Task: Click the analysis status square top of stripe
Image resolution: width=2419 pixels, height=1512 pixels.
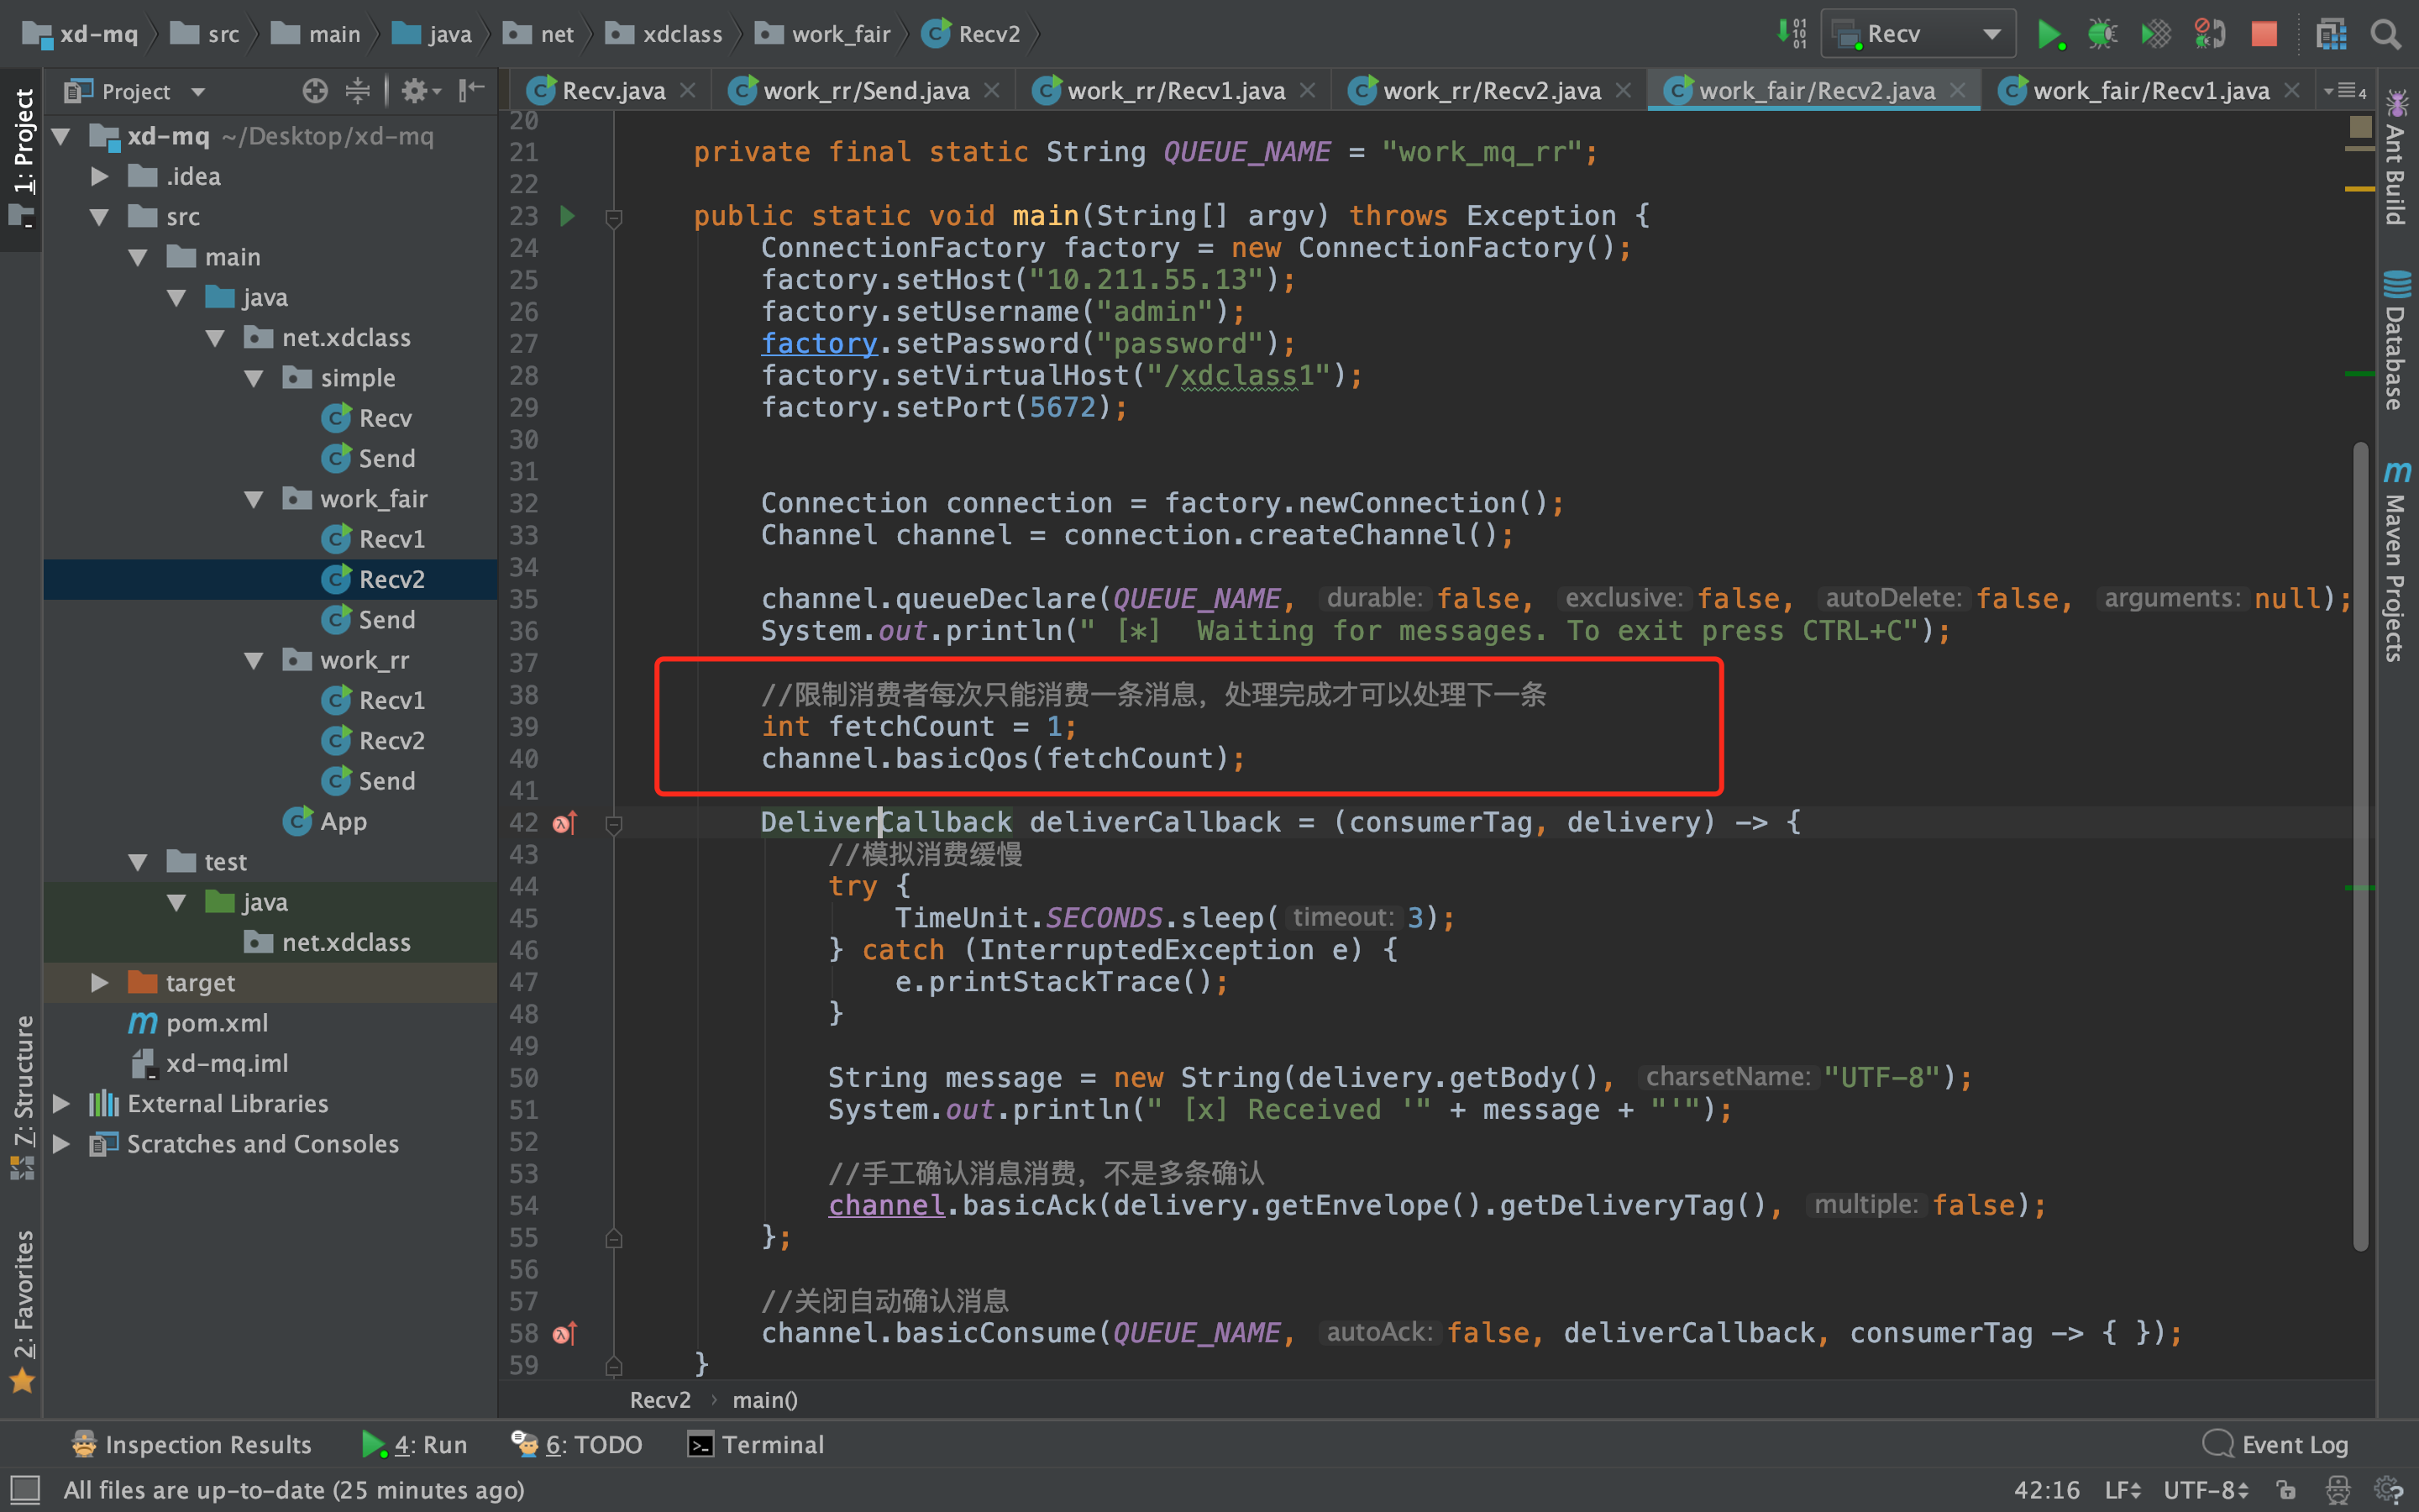Action: [x=2360, y=126]
